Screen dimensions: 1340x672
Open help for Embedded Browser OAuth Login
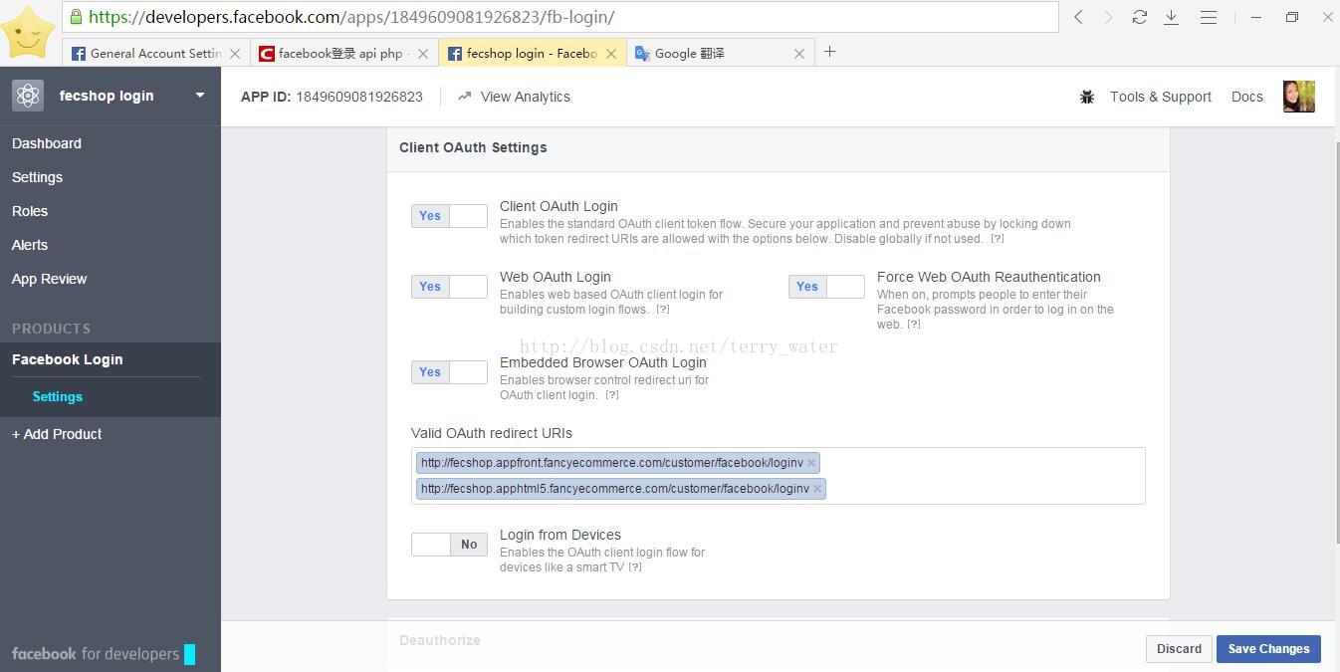pos(612,395)
